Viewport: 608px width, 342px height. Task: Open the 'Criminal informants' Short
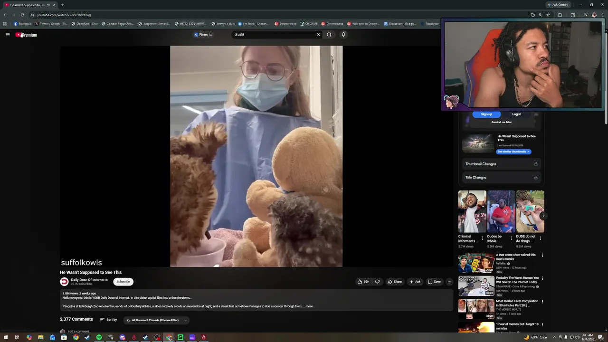472,211
